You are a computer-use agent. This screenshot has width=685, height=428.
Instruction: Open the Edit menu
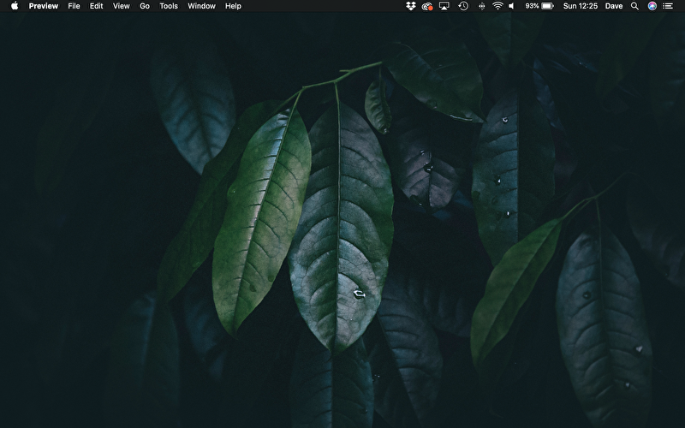point(97,6)
